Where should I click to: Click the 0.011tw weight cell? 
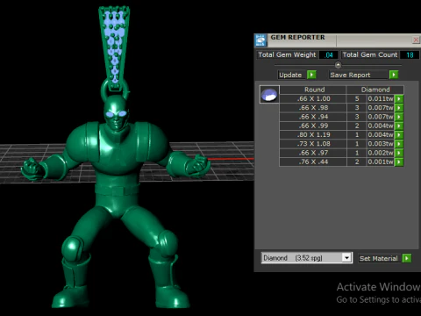(x=381, y=99)
